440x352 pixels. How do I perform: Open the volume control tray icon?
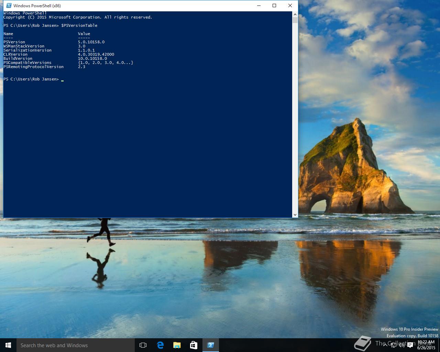coord(401,345)
